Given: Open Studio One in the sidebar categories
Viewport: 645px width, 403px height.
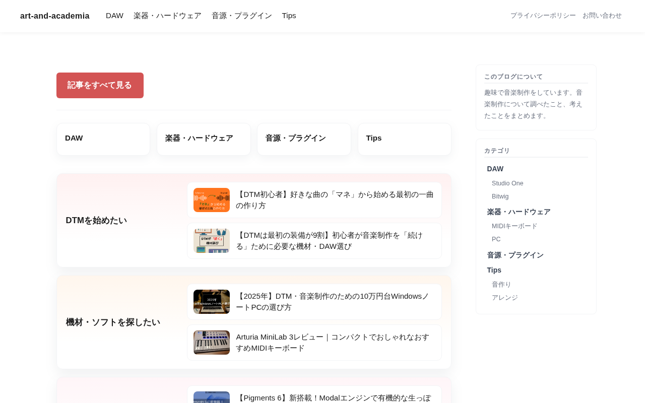Looking at the screenshot, I should 507,183.
